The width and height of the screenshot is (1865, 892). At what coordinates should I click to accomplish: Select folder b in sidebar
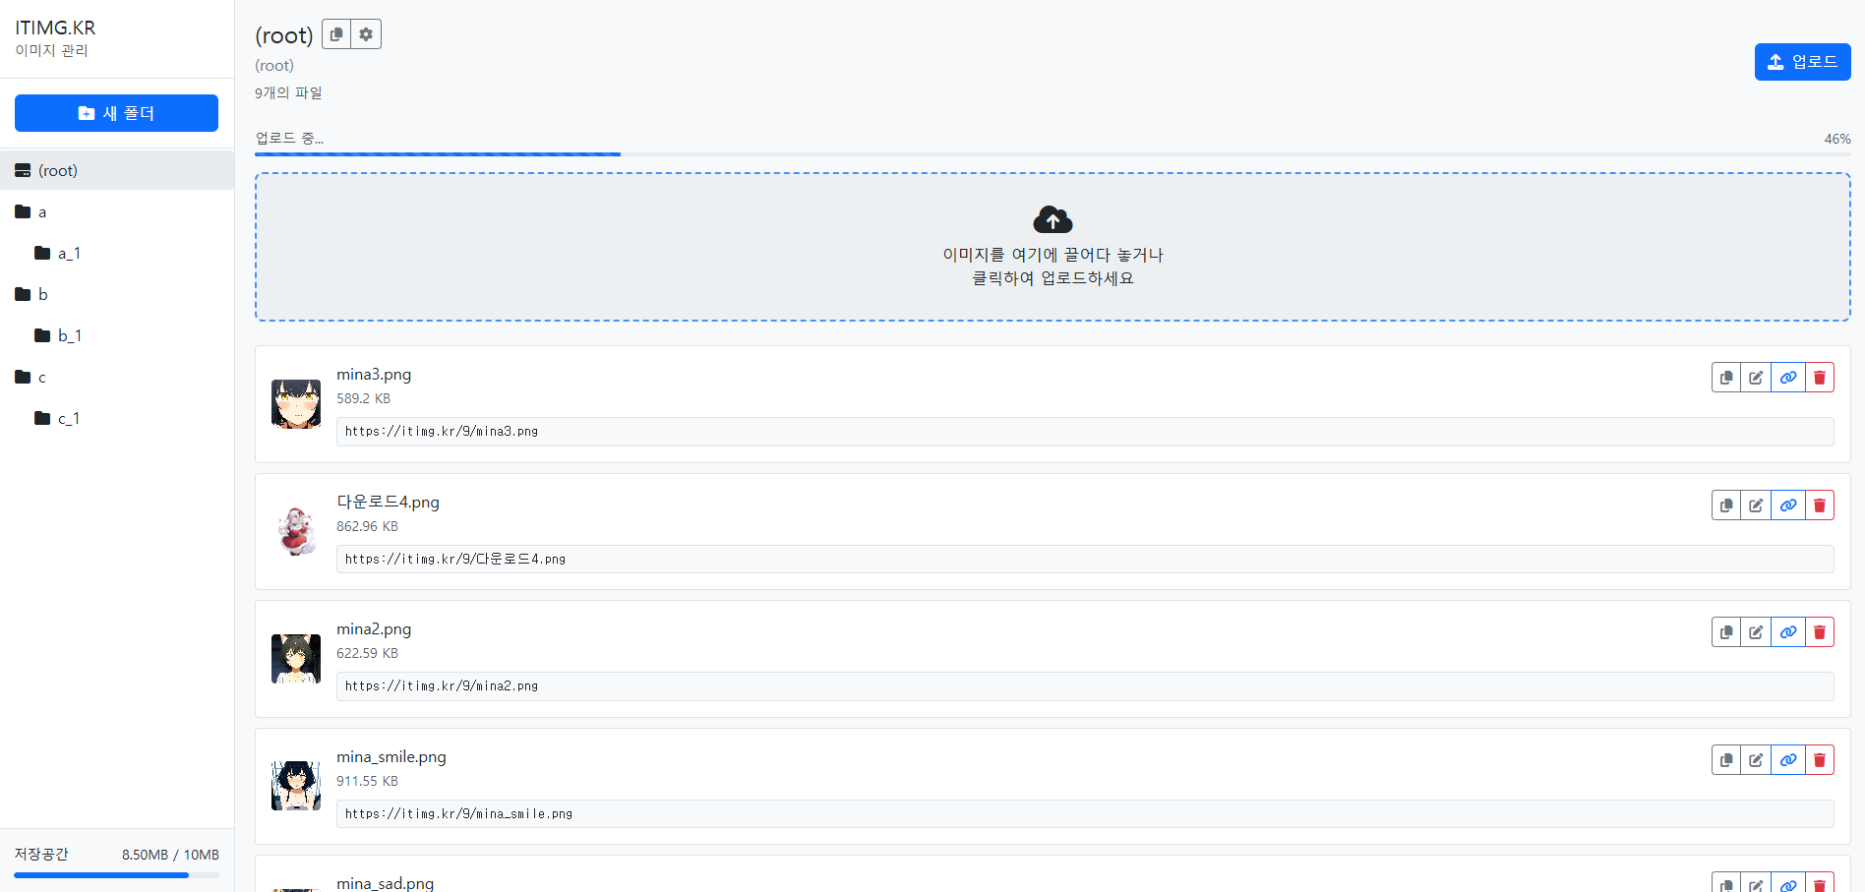(42, 294)
